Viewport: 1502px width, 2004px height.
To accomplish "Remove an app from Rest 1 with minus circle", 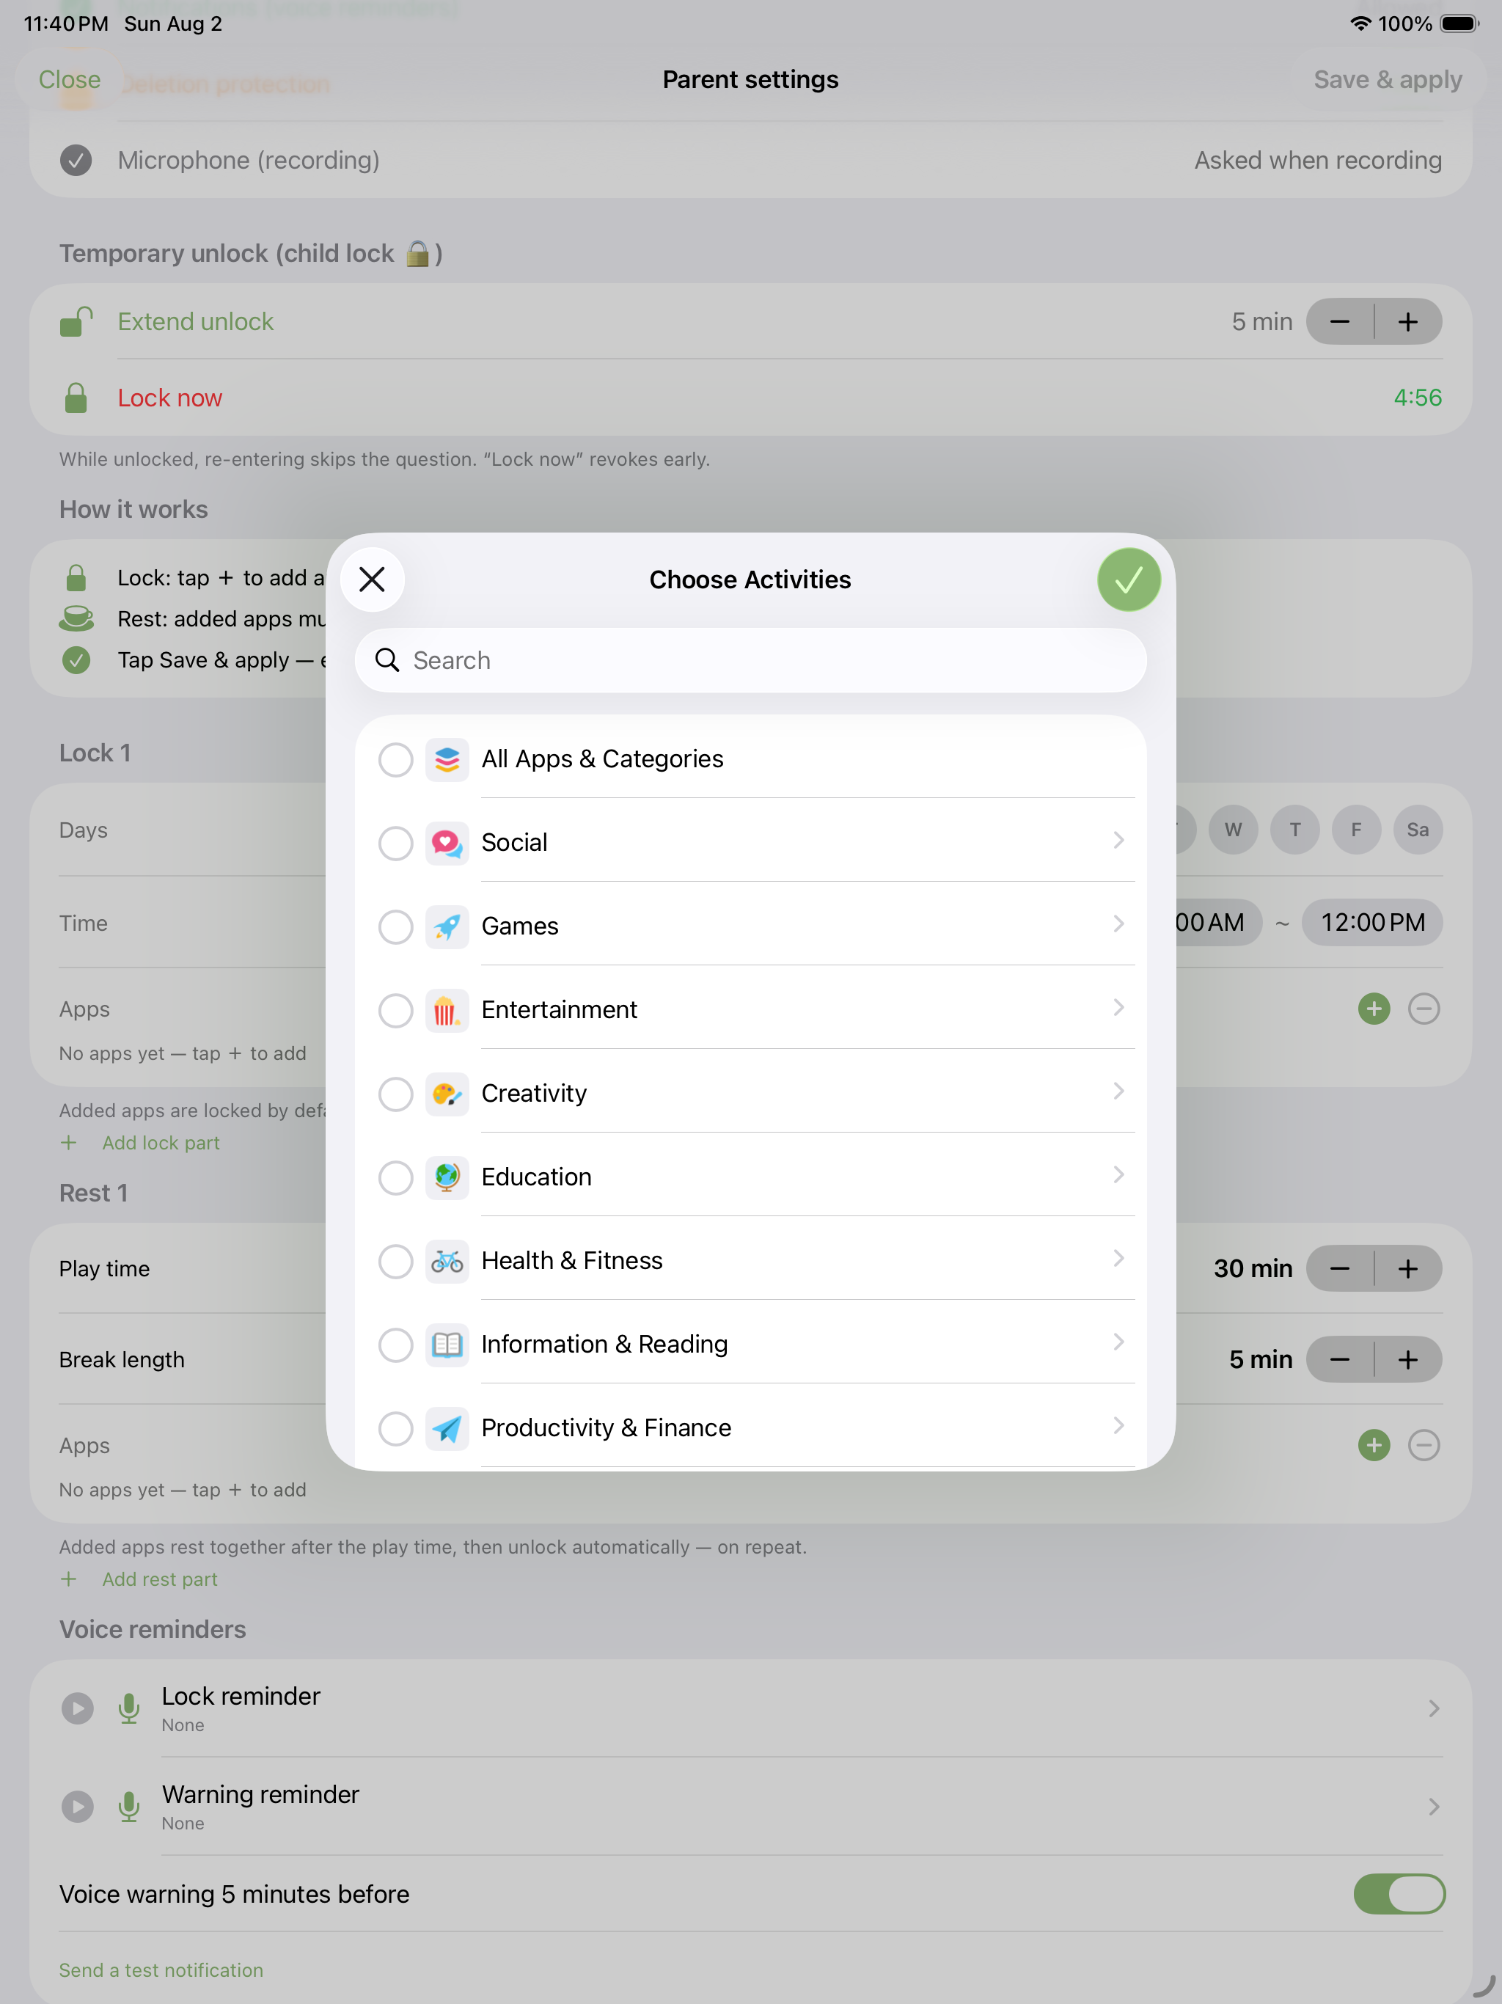I will (x=1424, y=1445).
